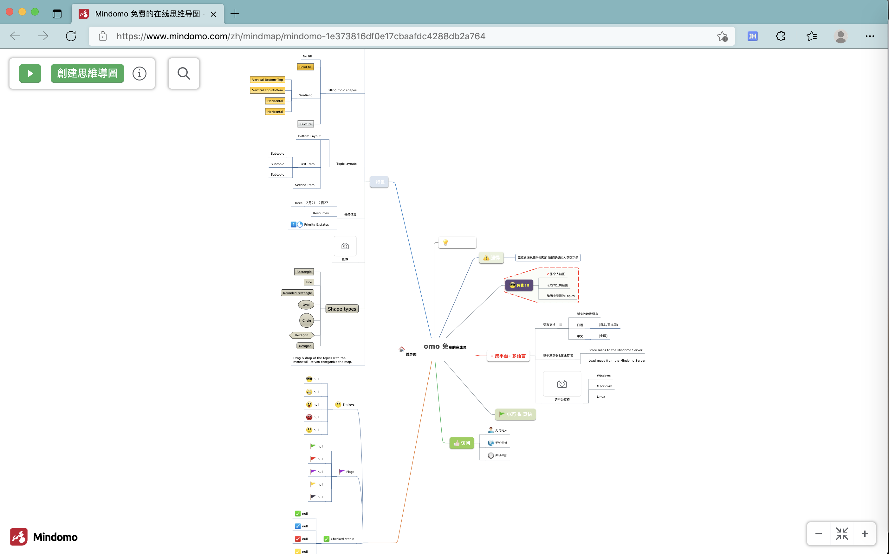Open the map info icon

139,73
